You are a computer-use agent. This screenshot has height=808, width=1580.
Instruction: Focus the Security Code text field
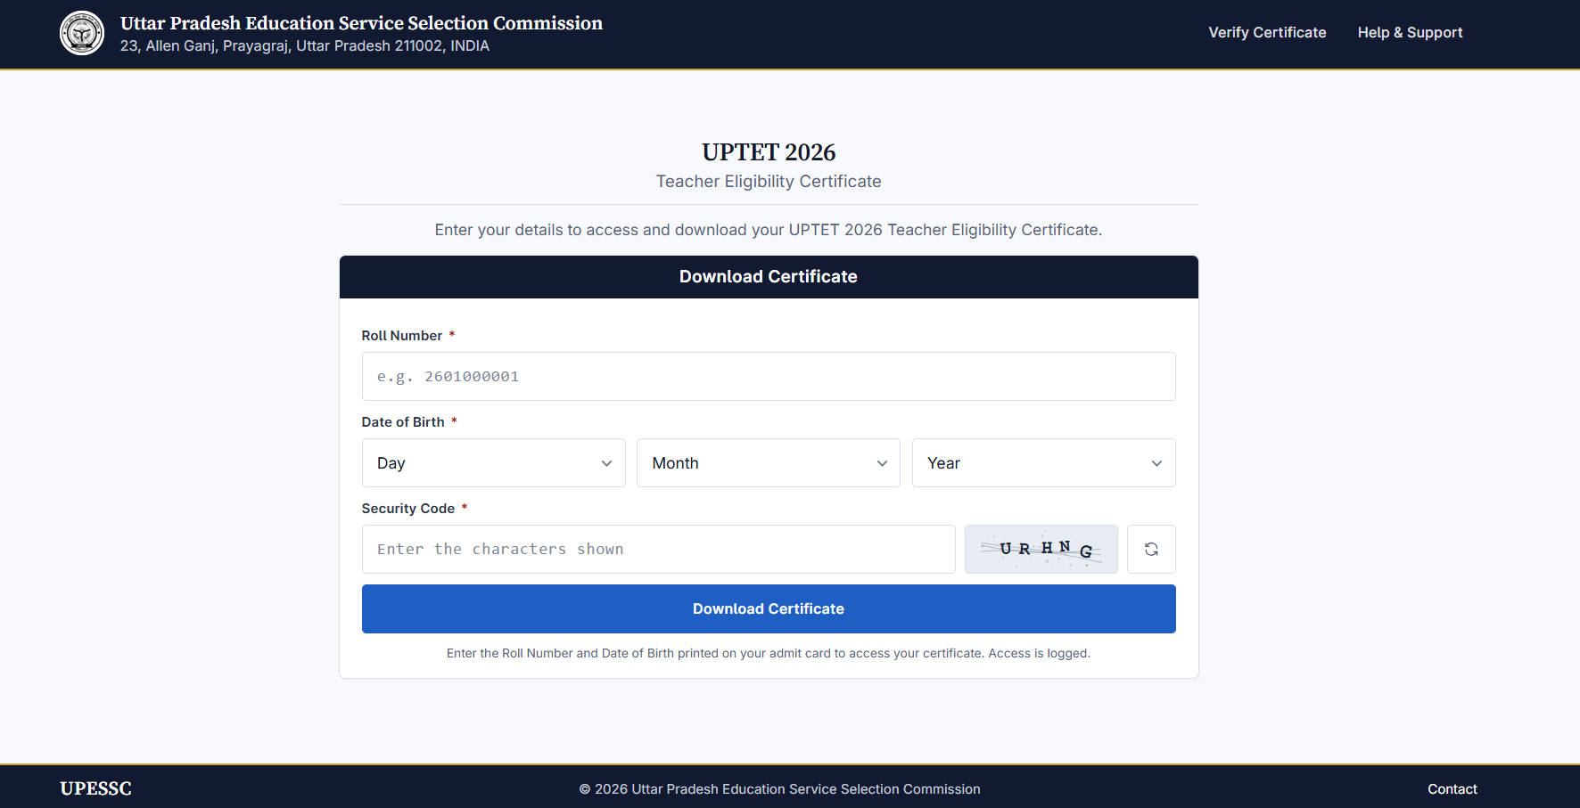tap(659, 549)
